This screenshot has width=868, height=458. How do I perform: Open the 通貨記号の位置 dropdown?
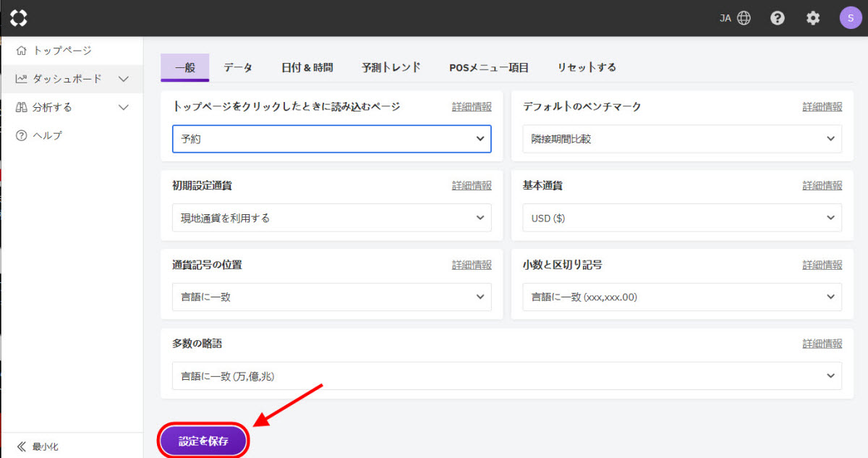[x=332, y=297]
